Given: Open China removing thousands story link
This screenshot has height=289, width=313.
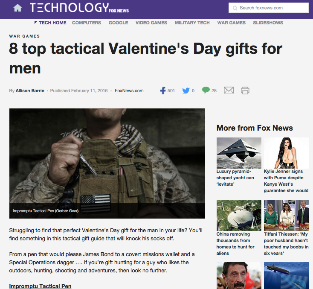Looking at the screenshot, I should 235,244.
